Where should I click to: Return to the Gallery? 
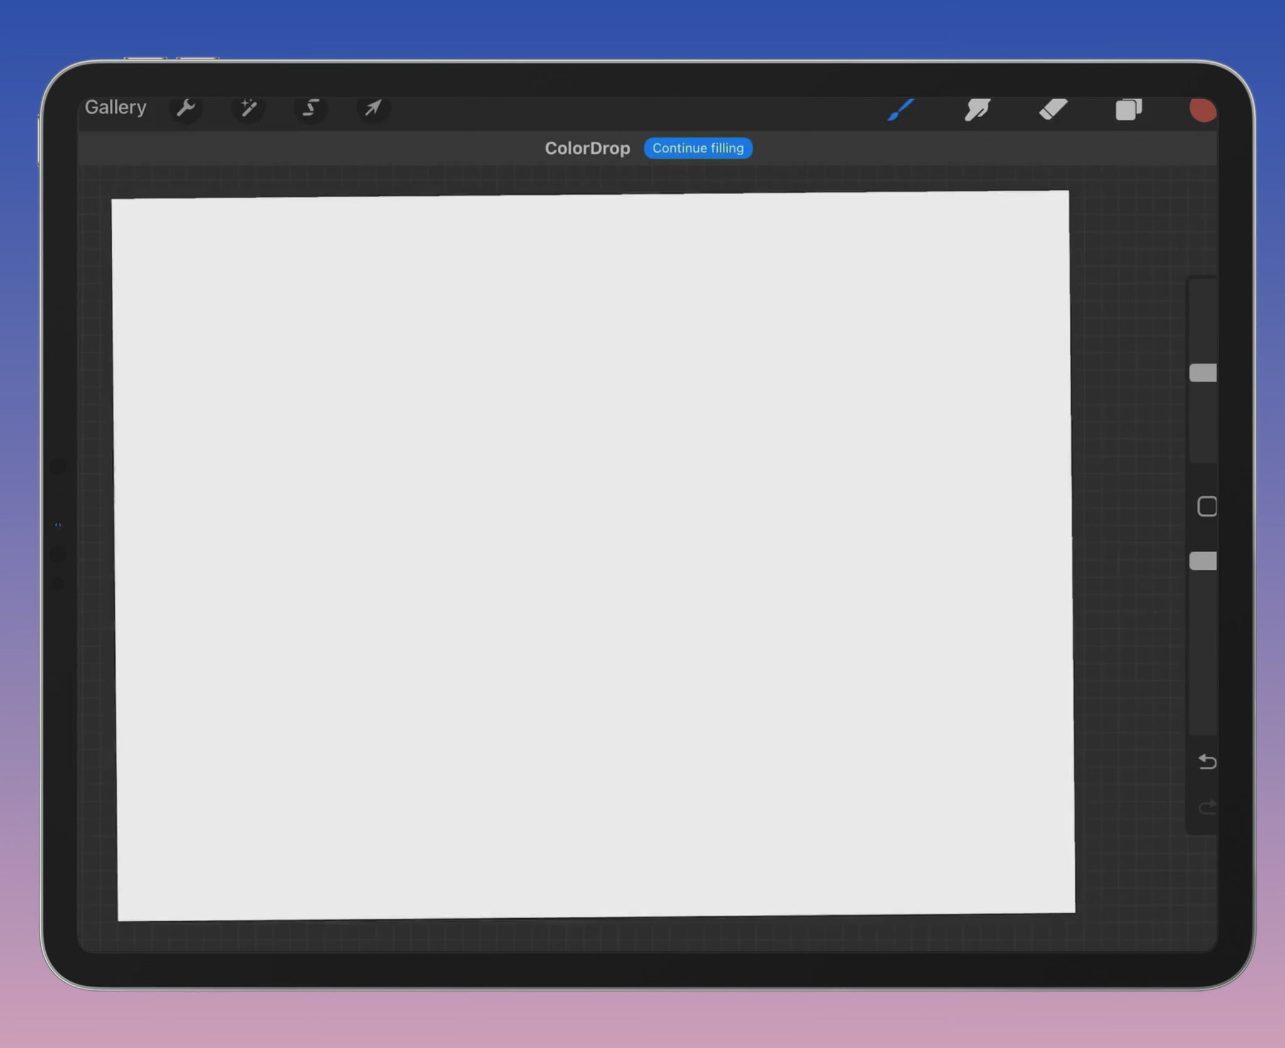click(115, 107)
